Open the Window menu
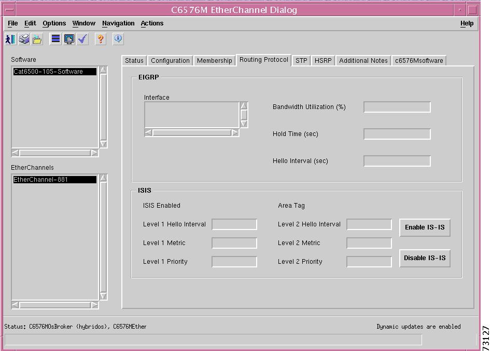The image size is (491, 351). pos(83,23)
